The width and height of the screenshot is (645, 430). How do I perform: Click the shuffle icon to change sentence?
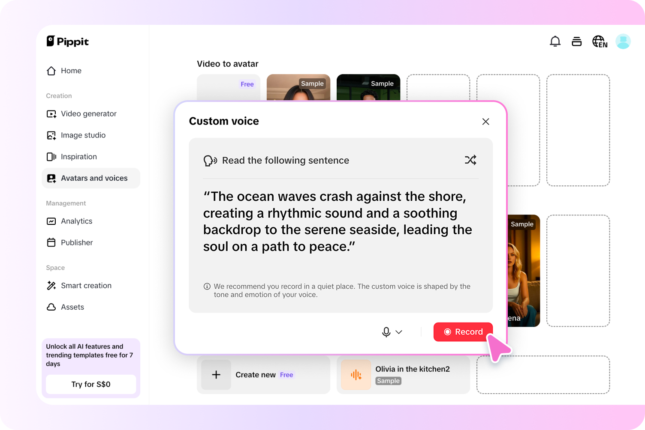click(x=470, y=160)
